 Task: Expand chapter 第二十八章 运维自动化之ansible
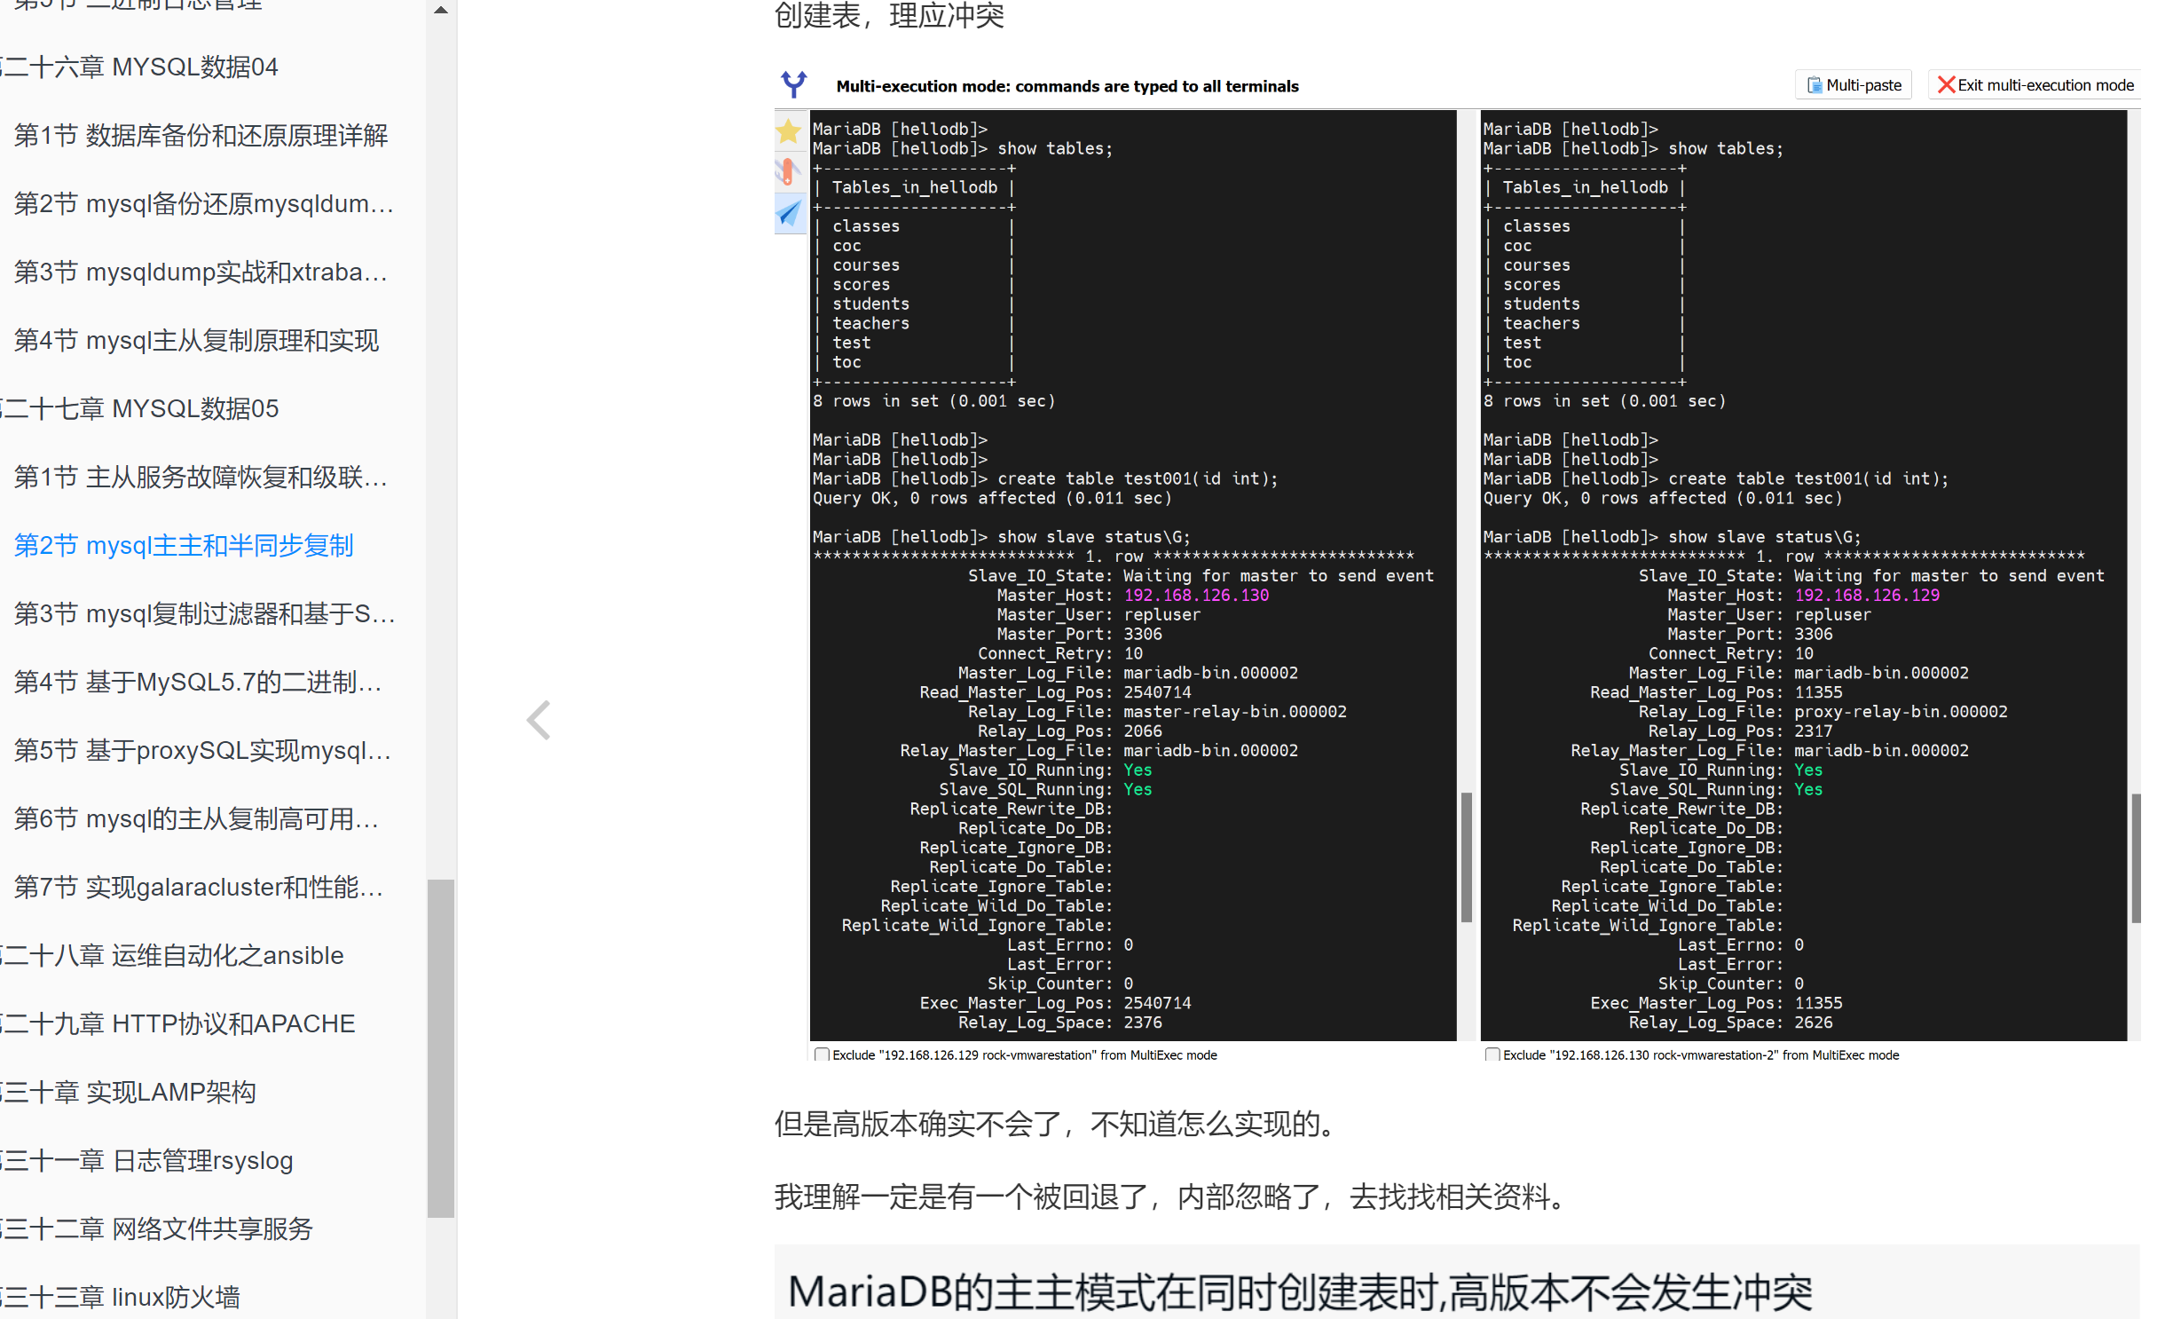(x=174, y=955)
